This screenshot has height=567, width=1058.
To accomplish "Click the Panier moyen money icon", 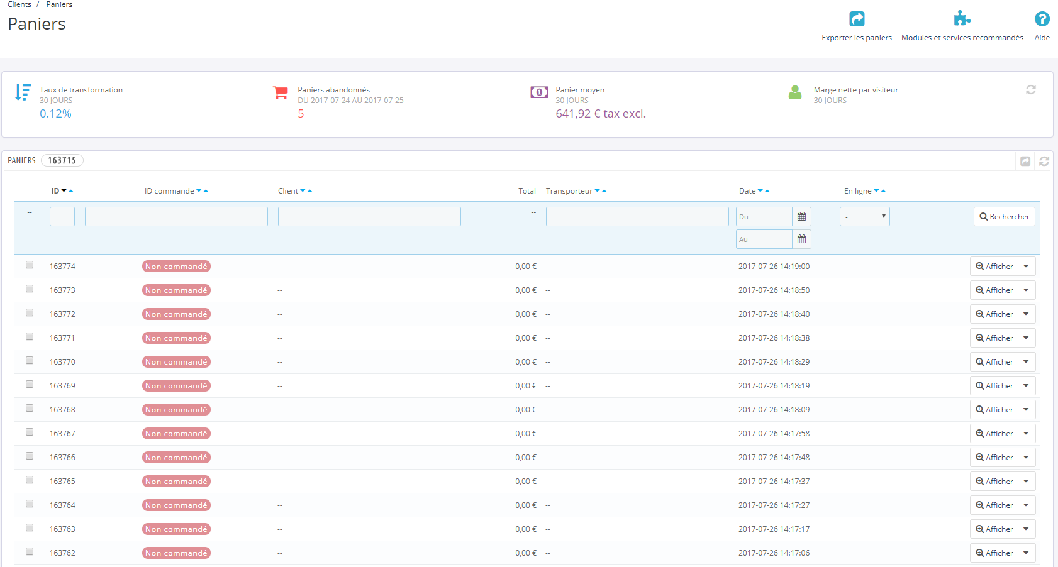I will coord(539,92).
